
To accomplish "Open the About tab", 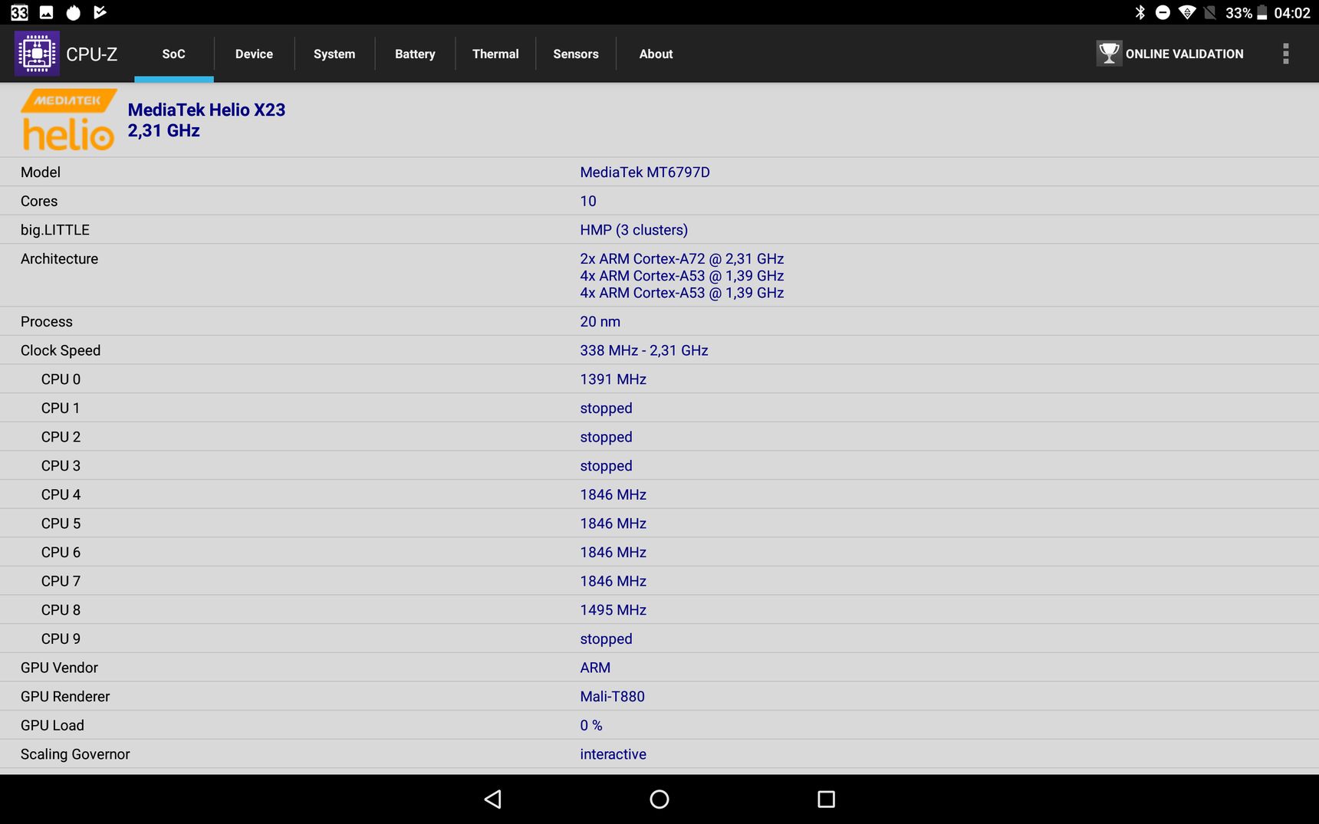I will click(656, 54).
